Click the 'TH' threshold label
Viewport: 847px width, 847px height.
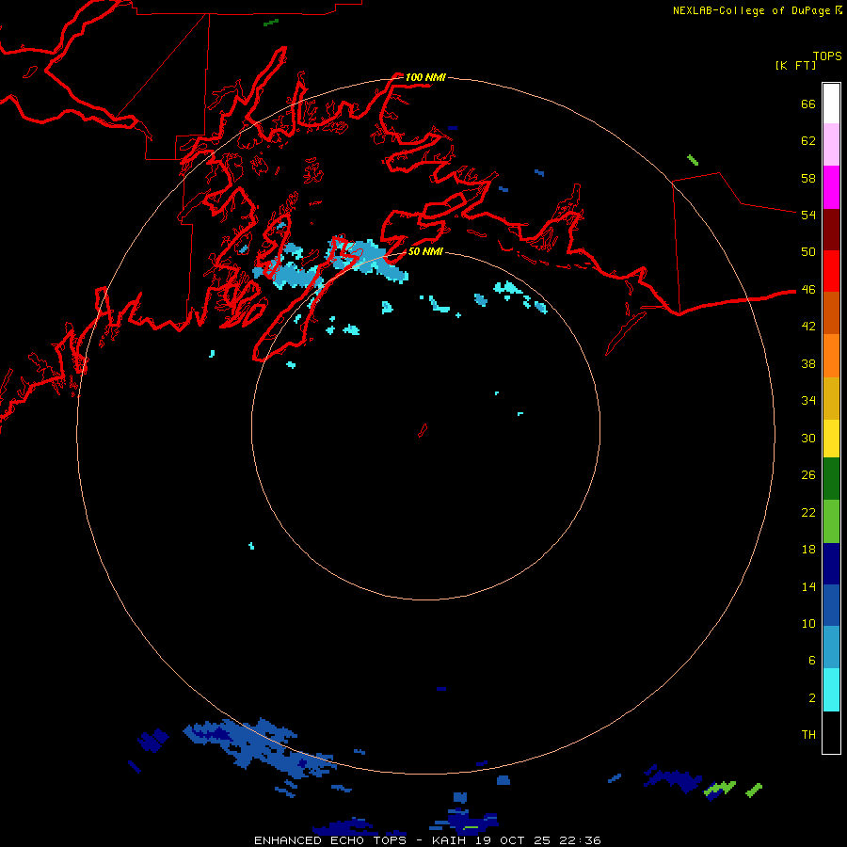tap(808, 735)
